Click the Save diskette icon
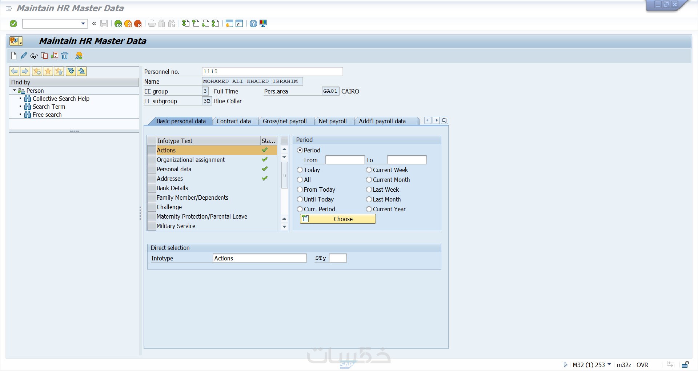The height and width of the screenshot is (371, 698). pyautogui.click(x=104, y=24)
